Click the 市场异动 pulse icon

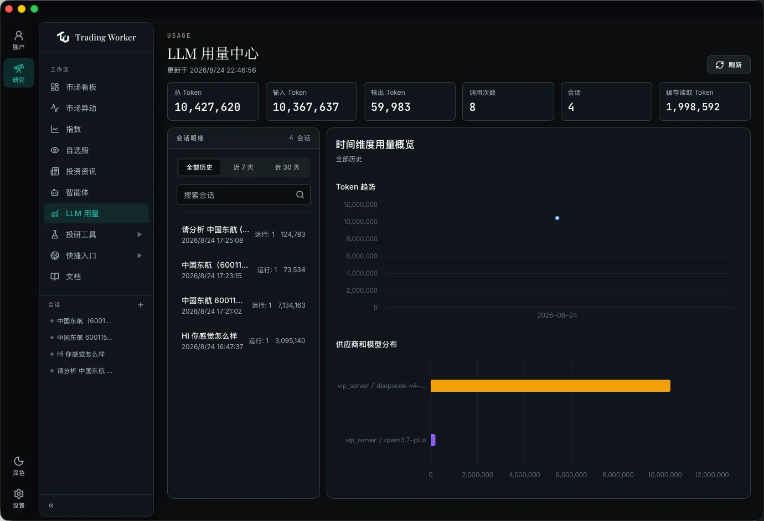pos(55,108)
